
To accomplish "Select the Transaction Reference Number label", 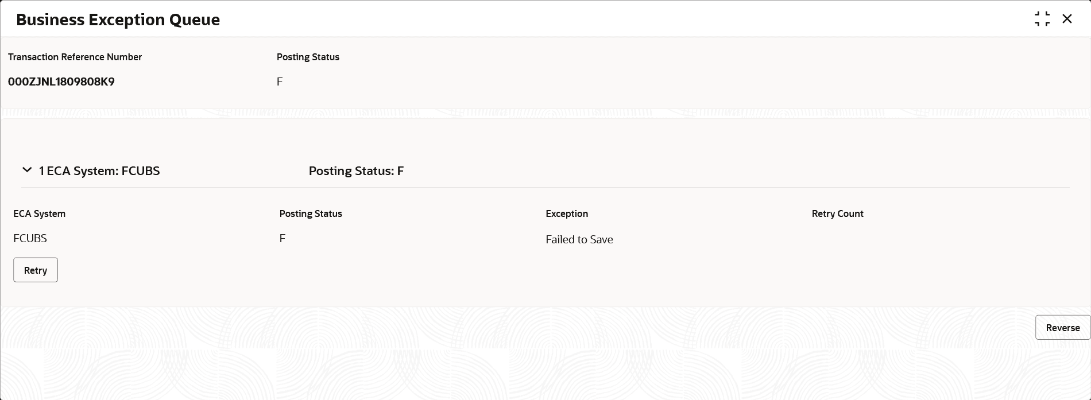I will pyautogui.click(x=75, y=57).
